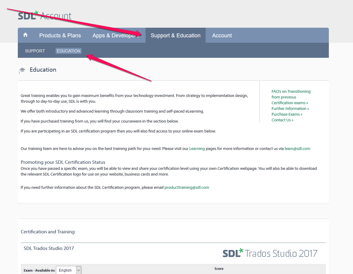353x274 pixels.
Task: Click the SDL Trados Studio 2017 logo
Action: (x=270, y=253)
